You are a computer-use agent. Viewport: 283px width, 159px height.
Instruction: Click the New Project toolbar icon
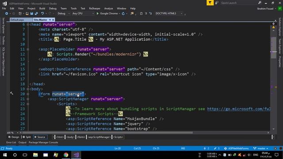(20, 14)
